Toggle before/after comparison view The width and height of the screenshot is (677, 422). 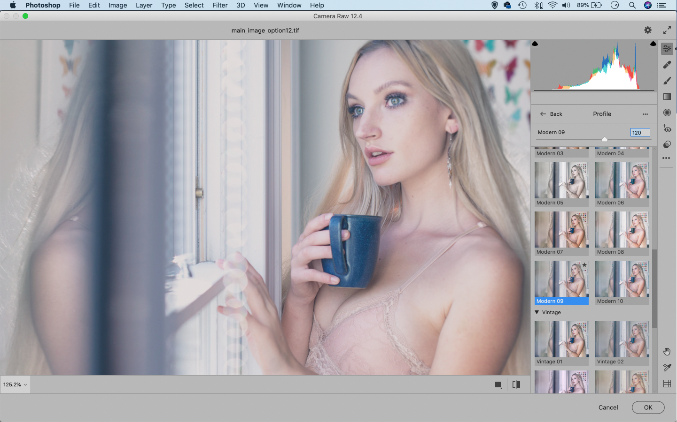coord(516,384)
